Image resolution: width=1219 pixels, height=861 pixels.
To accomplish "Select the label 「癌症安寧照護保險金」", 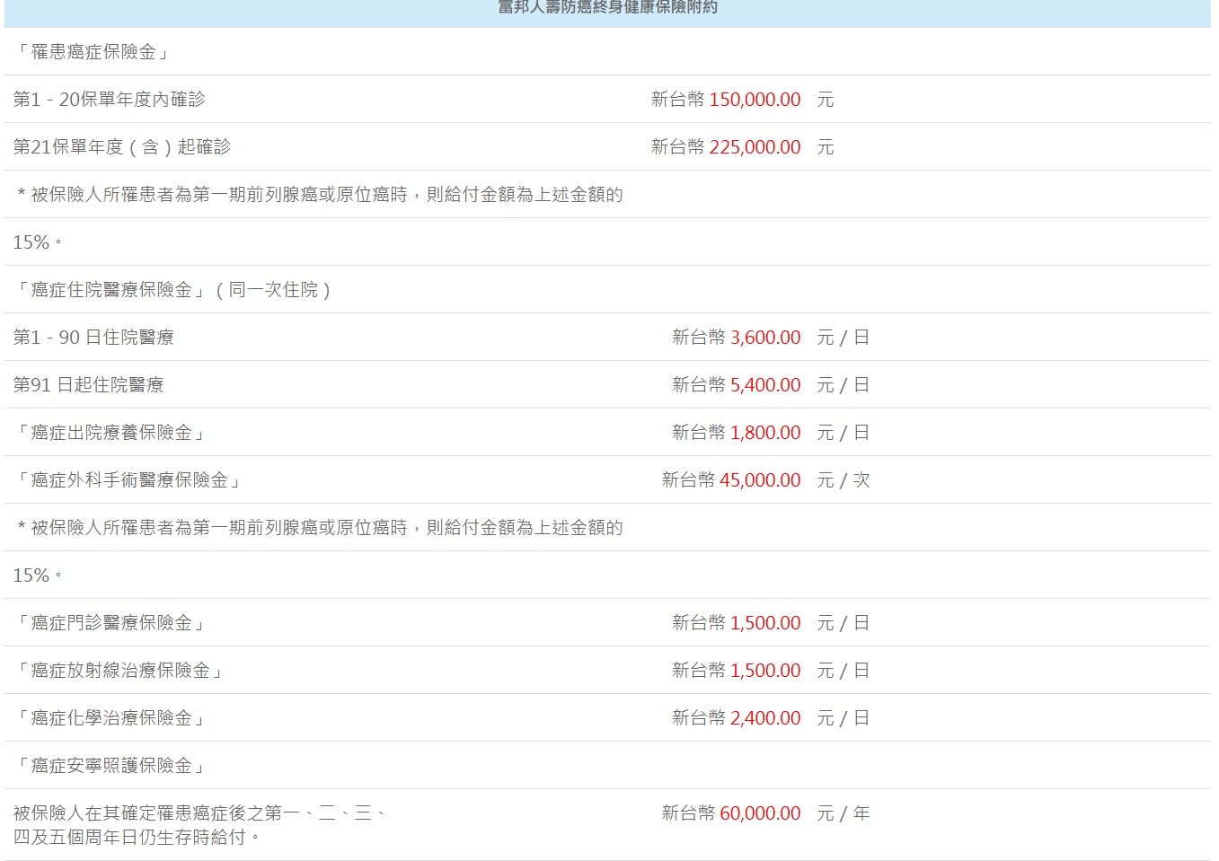I will [x=110, y=766].
